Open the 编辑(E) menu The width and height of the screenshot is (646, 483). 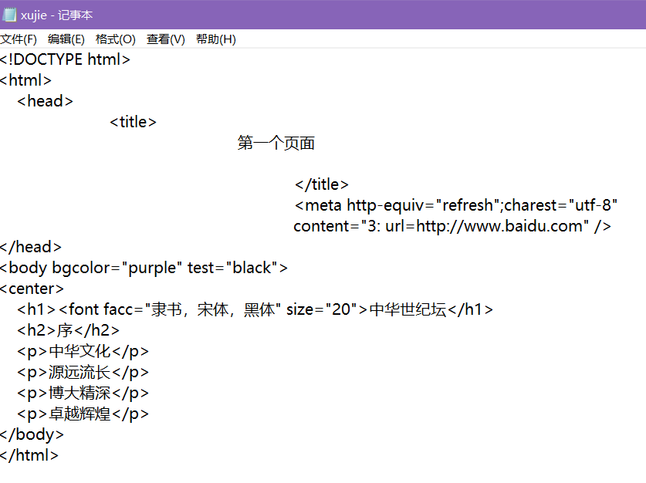(x=66, y=39)
